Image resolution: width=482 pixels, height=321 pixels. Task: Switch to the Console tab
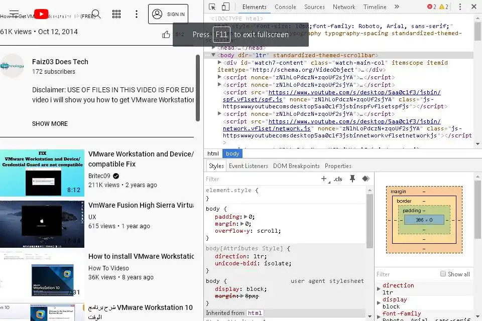(x=285, y=7)
